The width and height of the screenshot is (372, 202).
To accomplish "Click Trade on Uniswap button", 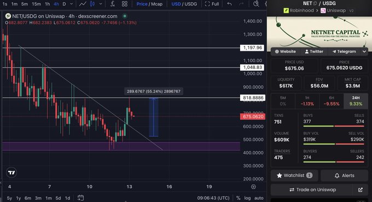I will [312, 189].
